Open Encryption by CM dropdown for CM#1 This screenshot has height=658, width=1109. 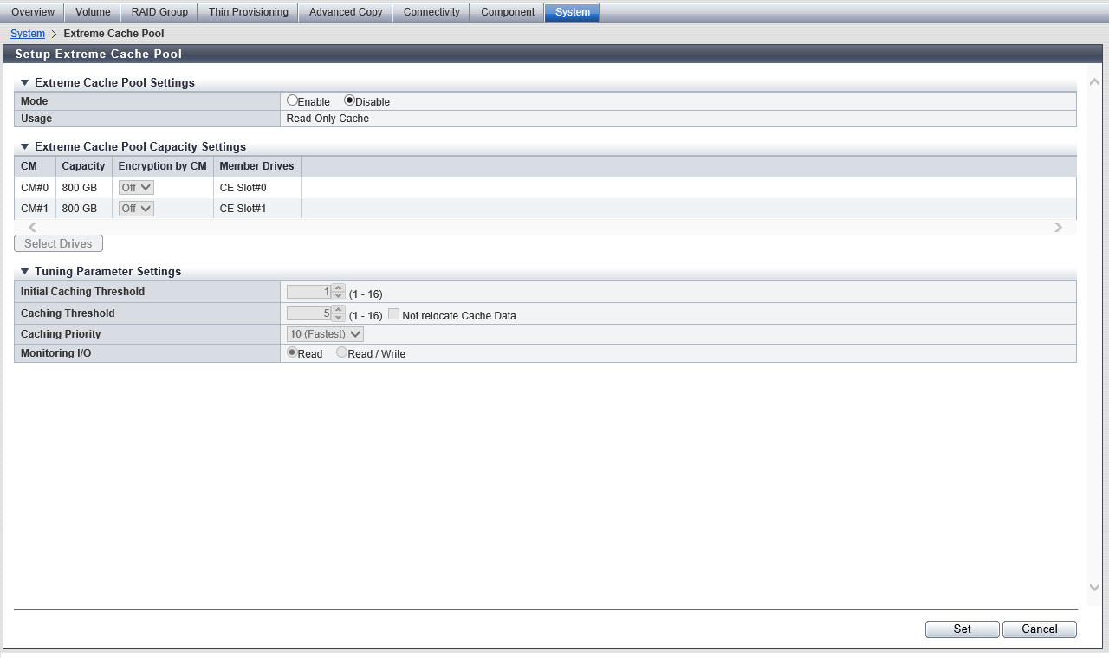tap(137, 209)
